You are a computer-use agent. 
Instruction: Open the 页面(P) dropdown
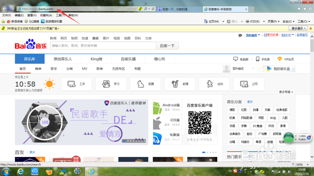(x=273, y=22)
